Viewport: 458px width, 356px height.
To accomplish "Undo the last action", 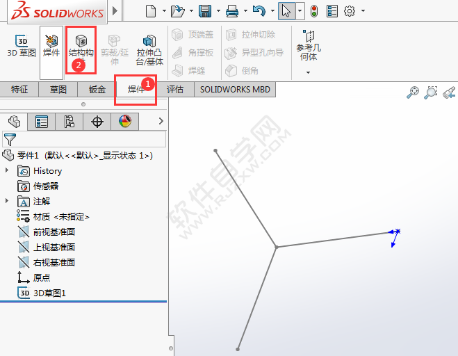I will [x=259, y=11].
